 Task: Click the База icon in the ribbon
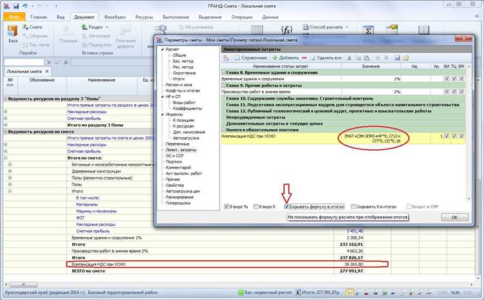pyautogui.click(x=12, y=32)
